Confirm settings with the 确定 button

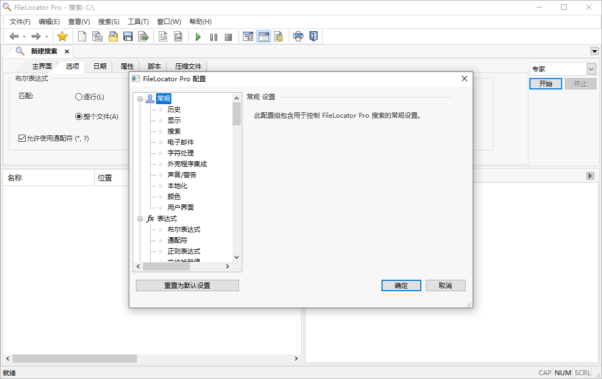pos(401,285)
